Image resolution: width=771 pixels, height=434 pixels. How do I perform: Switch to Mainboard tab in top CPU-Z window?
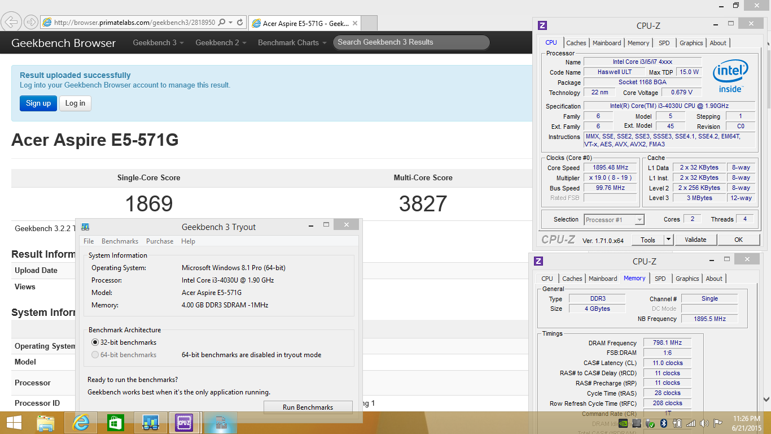click(x=607, y=43)
